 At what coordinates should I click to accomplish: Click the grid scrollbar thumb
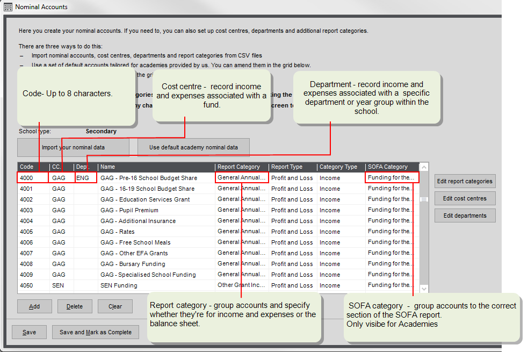424,199
